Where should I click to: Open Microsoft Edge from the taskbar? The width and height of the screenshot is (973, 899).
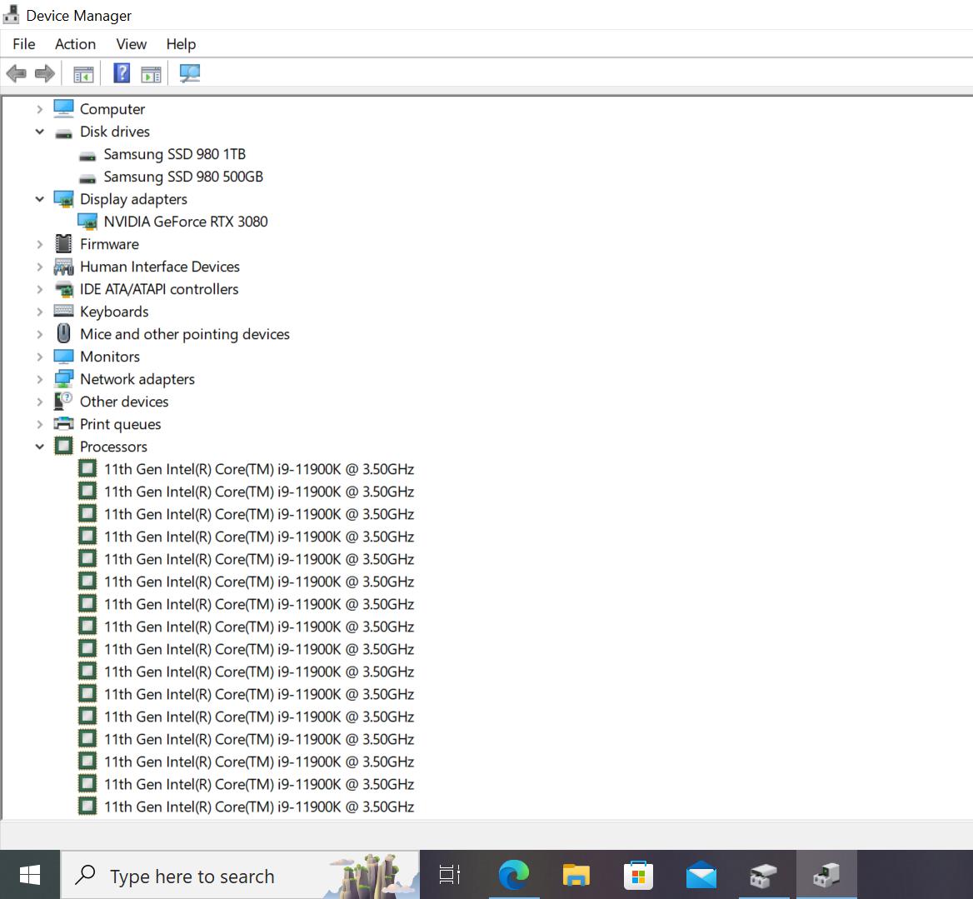(x=514, y=876)
